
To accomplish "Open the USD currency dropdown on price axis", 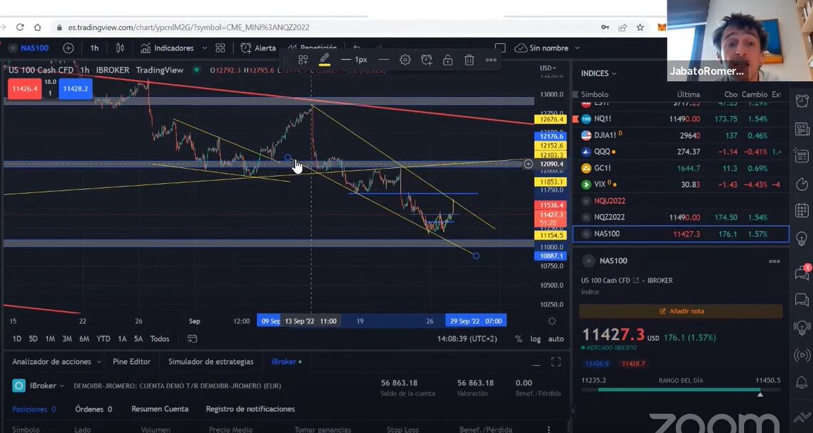I will [x=548, y=68].
